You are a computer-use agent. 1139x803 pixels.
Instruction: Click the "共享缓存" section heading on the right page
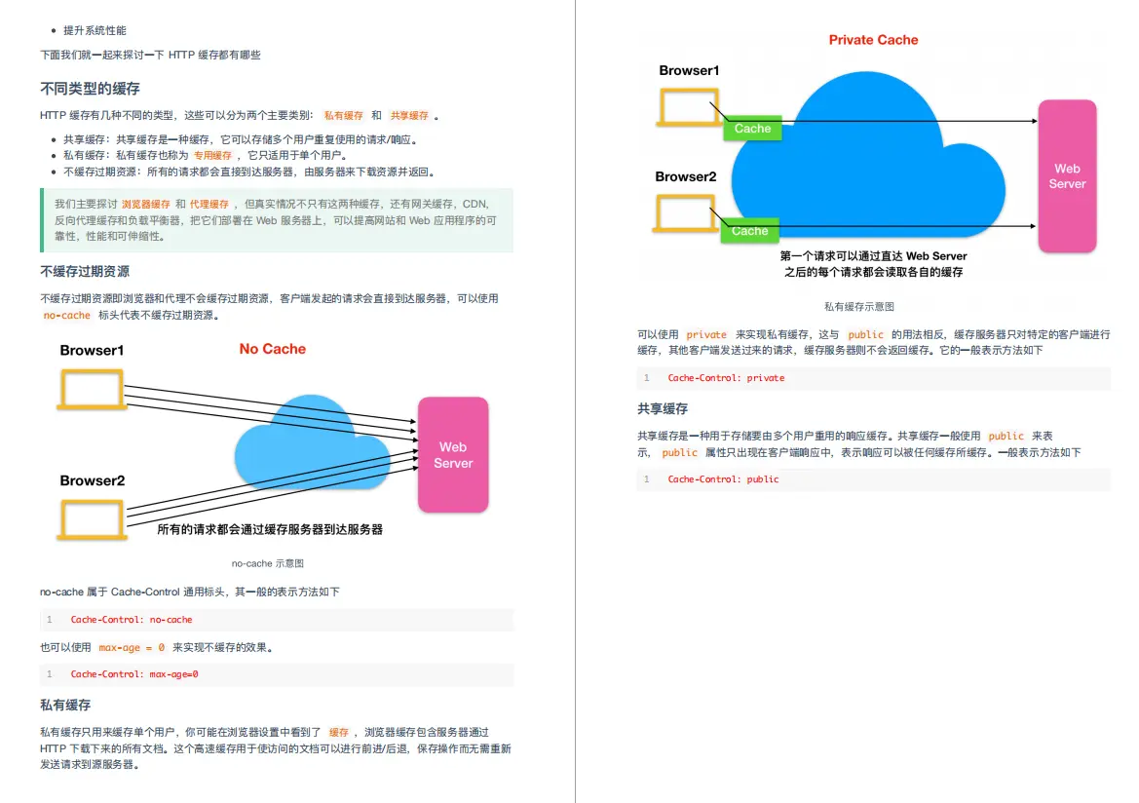point(663,408)
